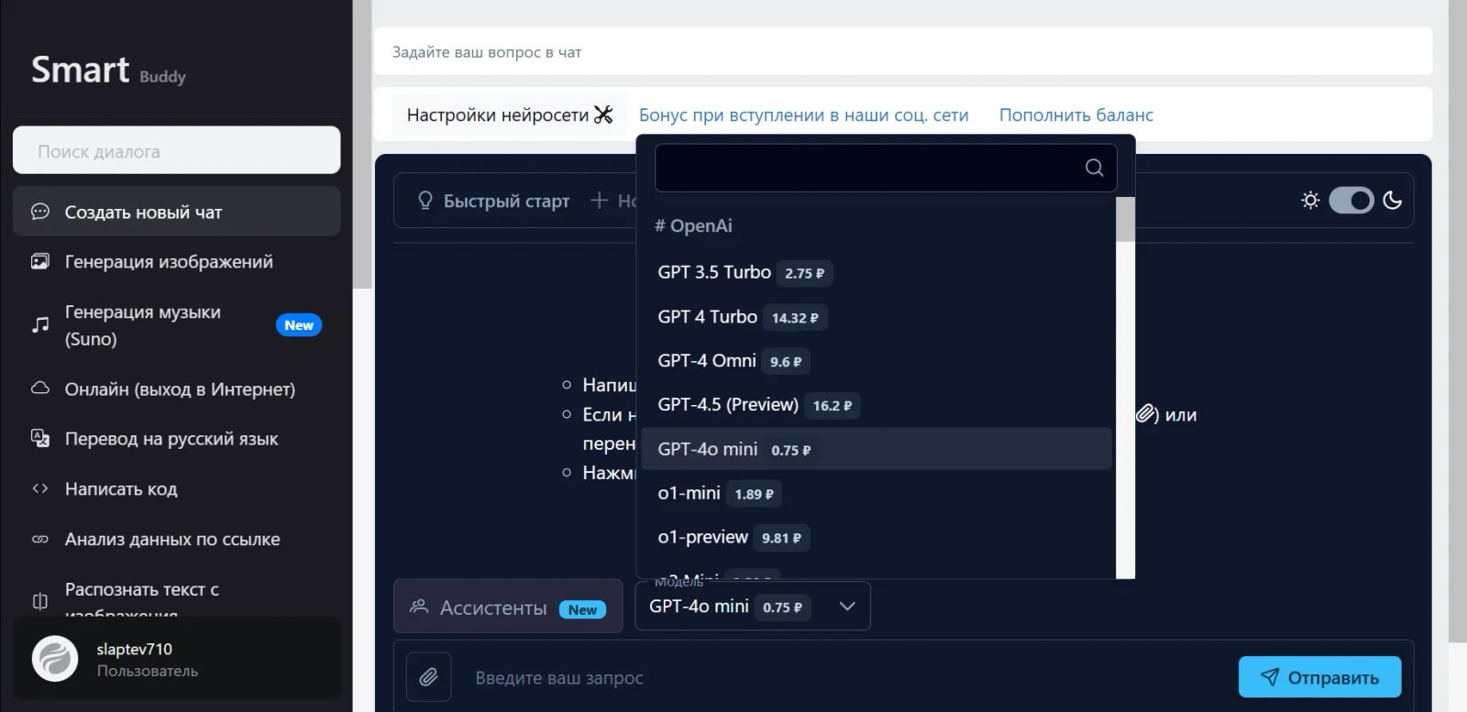Viewport: 1467px width, 712px height.
Task: Select GPT 4 Turbo model option
Action: (x=877, y=317)
